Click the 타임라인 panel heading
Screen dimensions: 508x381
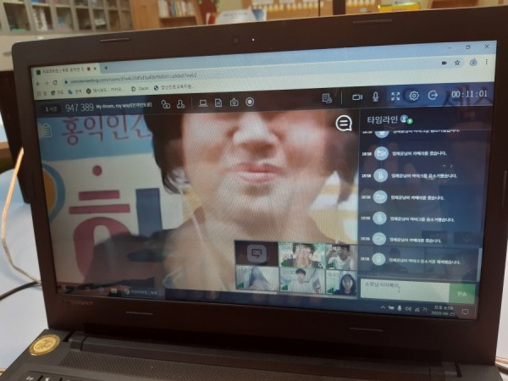[382, 119]
